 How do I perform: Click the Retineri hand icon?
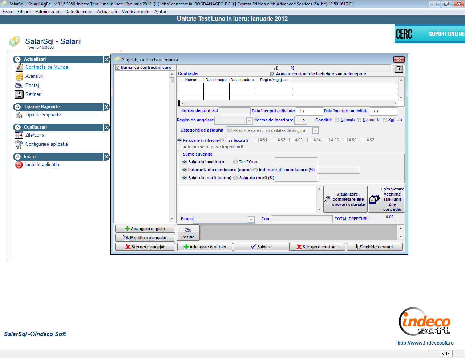point(19,94)
